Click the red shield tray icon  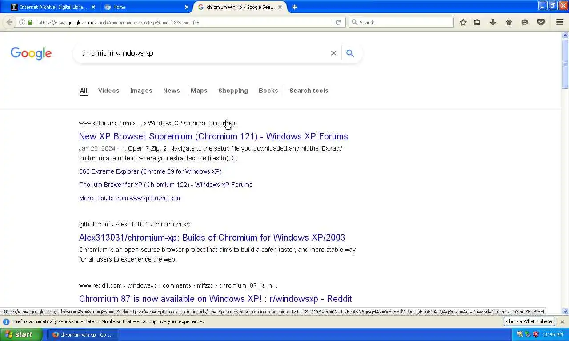[x=536, y=334]
